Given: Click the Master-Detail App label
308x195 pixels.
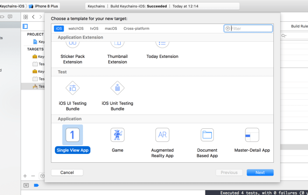Looking at the screenshot, I should tap(252, 150).
